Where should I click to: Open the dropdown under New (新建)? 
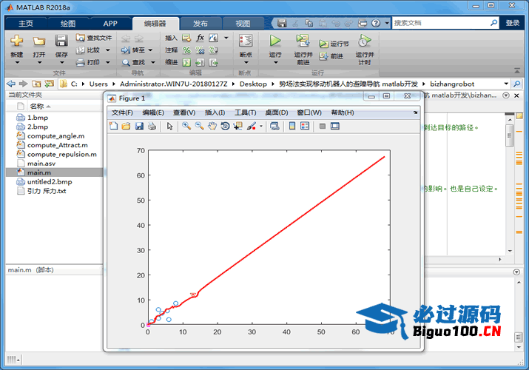[x=17, y=62]
